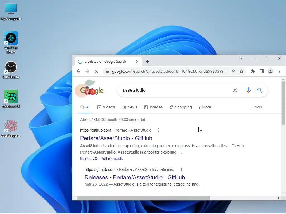Viewport: 286px width, 214px height.
Task: Switch to Shopping results
Action: pos(181,107)
